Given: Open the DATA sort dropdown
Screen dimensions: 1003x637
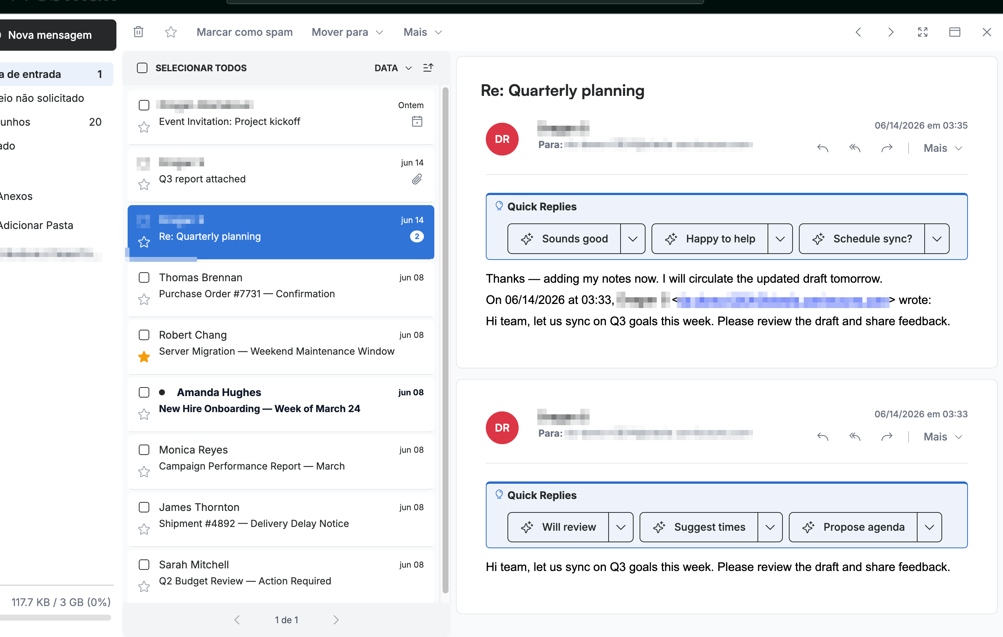Looking at the screenshot, I should tap(393, 68).
